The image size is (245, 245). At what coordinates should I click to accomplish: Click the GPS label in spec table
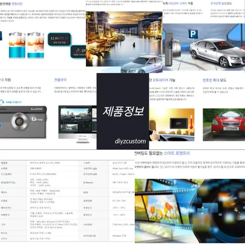(86, 193)
